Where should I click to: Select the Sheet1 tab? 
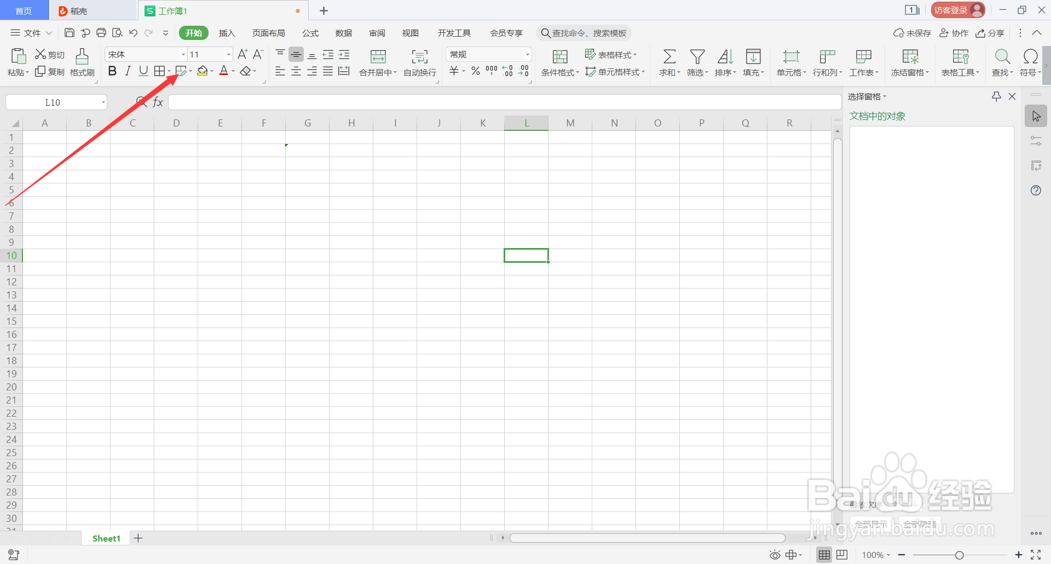pyautogui.click(x=106, y=538)
